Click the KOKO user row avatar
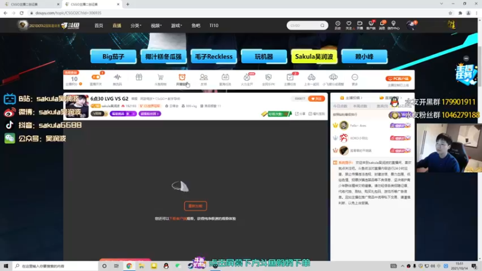 tap(343, 138)
